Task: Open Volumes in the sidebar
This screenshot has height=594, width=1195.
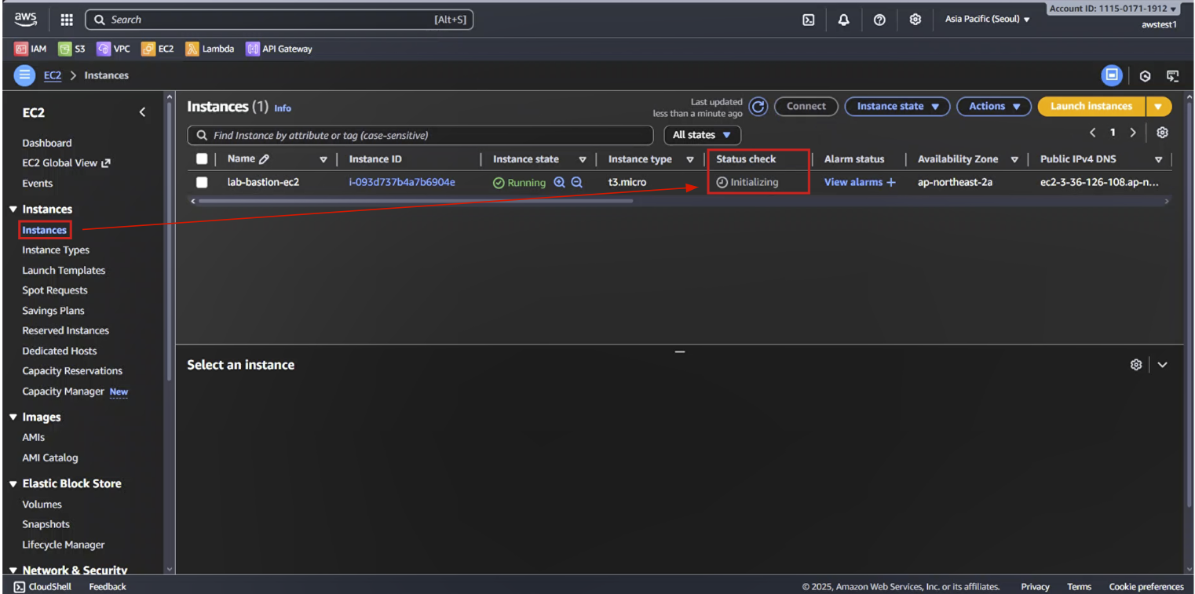Action: click(x=42, y=505)
